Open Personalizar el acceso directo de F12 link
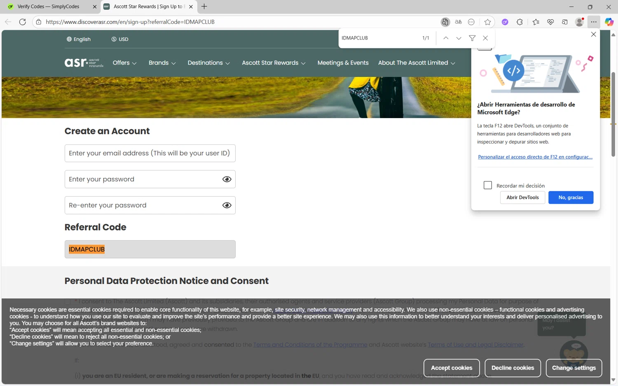618x386 pixels. click(535, 157)
